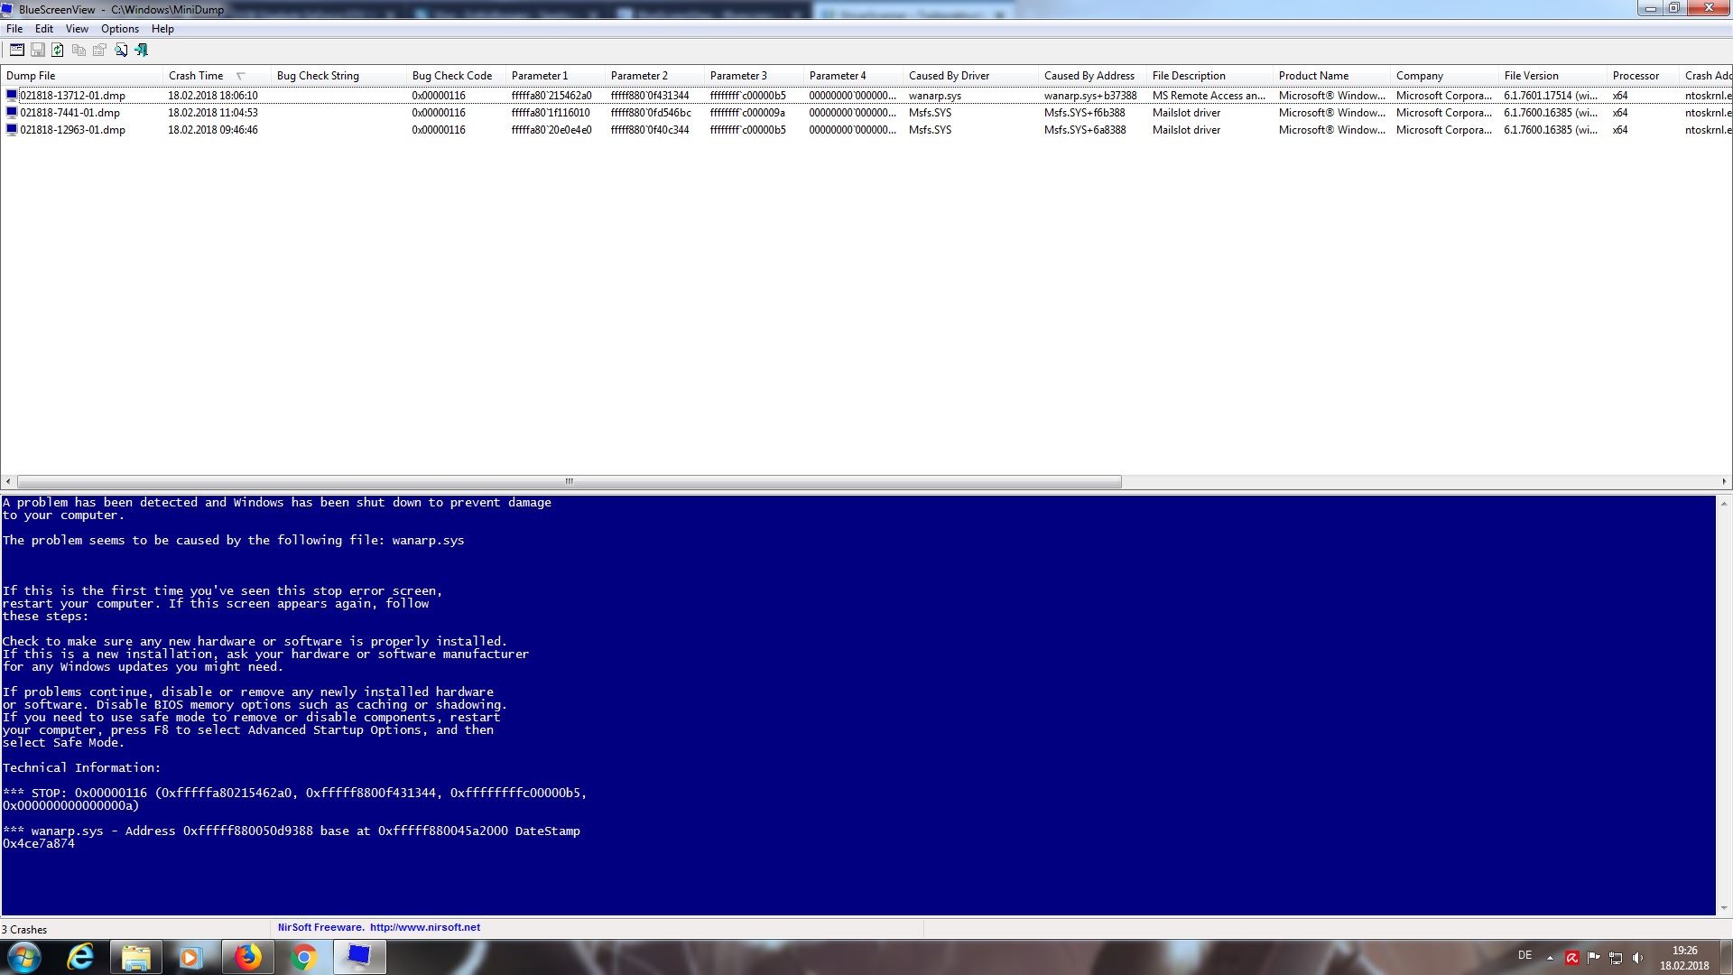Open the View menu
The image size is (1733, 975).
pyautogui.click(x=77, y=29)
